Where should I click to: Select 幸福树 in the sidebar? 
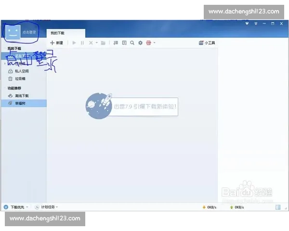click(x=20, y=103)
